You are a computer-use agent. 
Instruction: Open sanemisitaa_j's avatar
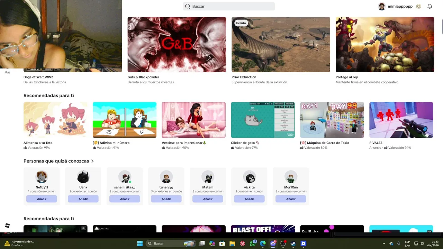tap(125, 177)
